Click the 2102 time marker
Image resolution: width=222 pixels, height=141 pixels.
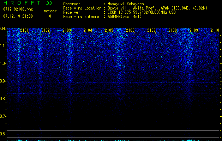coord(46,30)
